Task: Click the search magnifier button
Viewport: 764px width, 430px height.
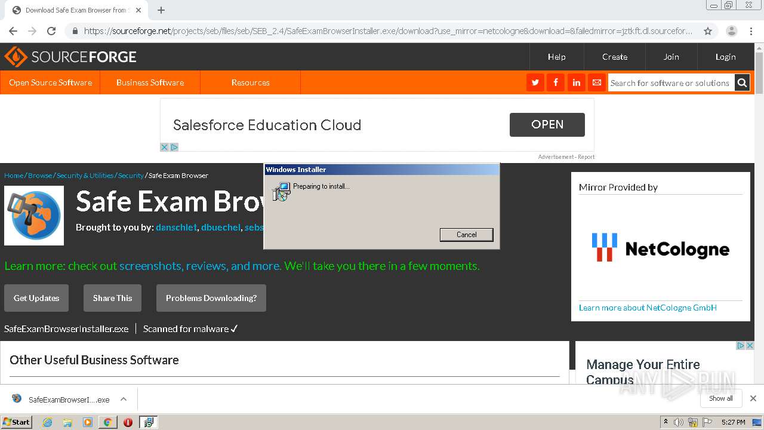Action: coord(742,82)
